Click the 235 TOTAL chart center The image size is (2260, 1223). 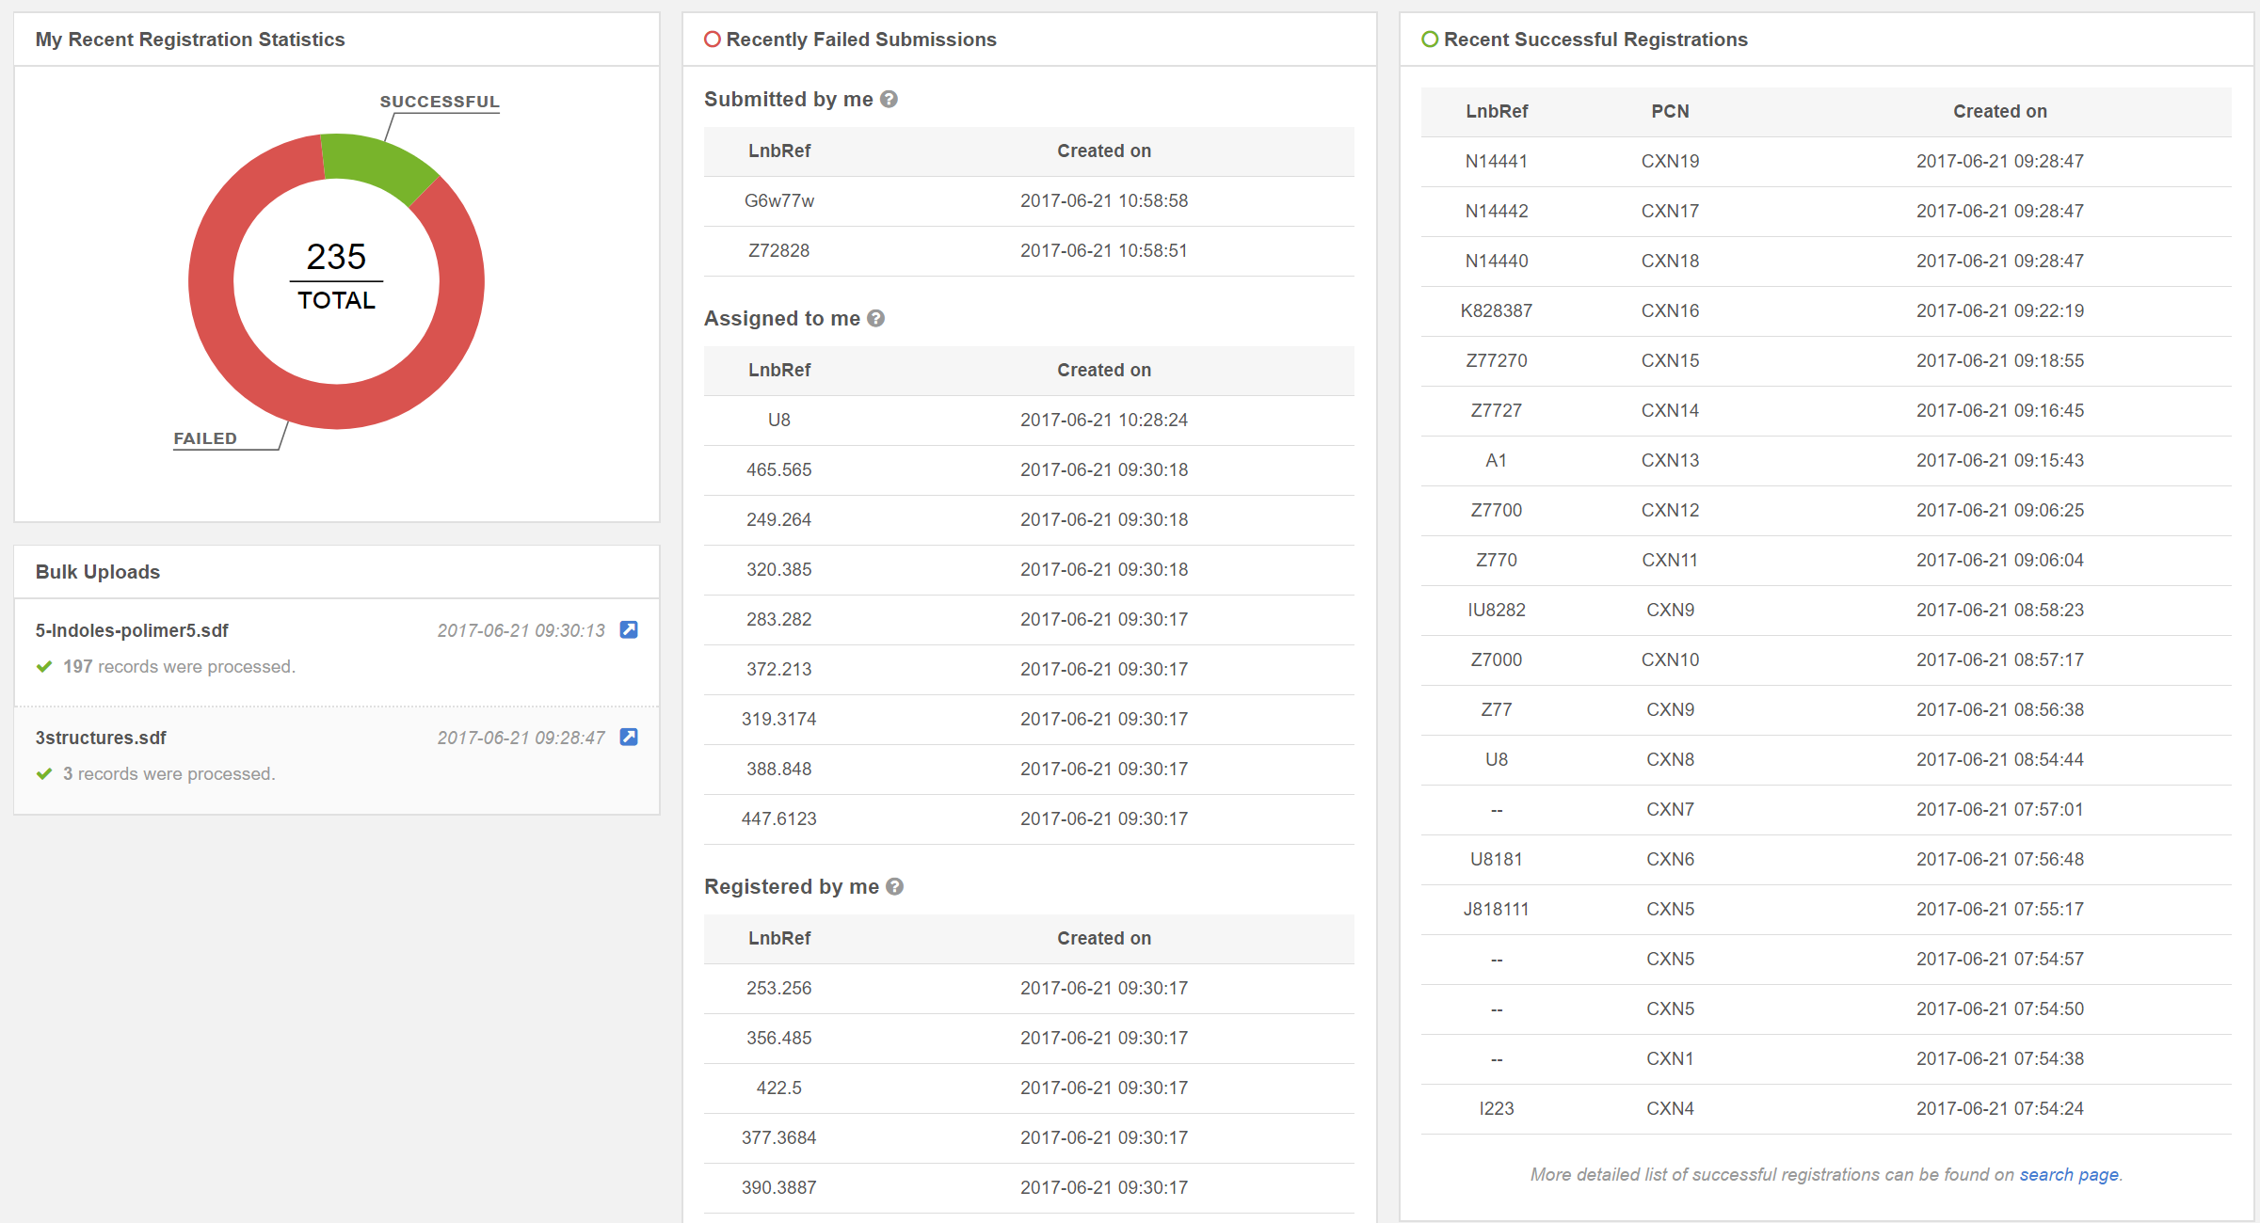coord(336,277)
